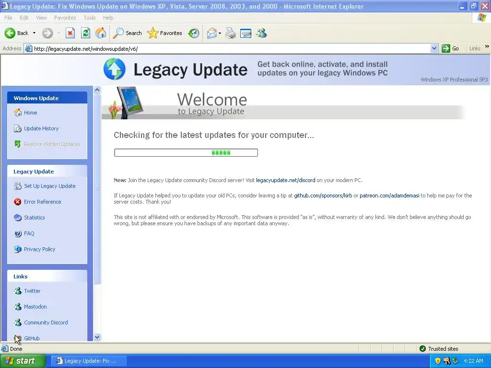Click the Back arrow icon
The height and width of the screenshot is (368, 491).
[x=10, y=33]
